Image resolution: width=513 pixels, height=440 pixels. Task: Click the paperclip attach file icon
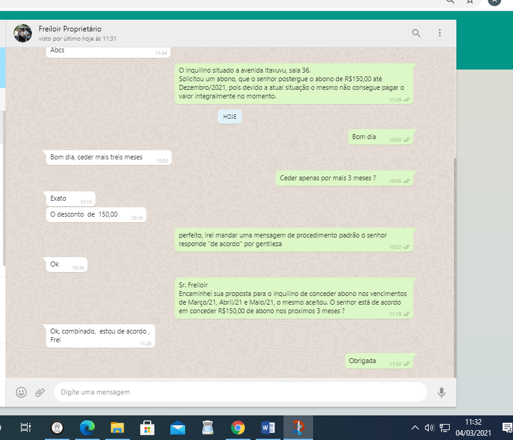click(x=40, y=392)
